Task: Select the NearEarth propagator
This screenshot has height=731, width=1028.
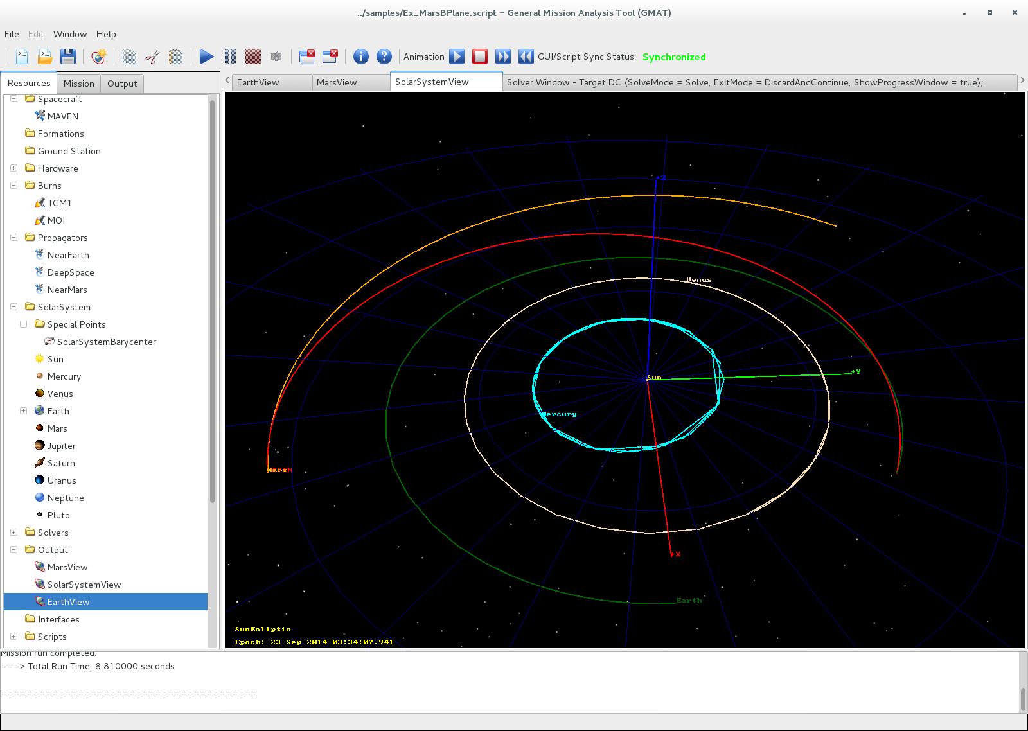Action: click(68, 255)
